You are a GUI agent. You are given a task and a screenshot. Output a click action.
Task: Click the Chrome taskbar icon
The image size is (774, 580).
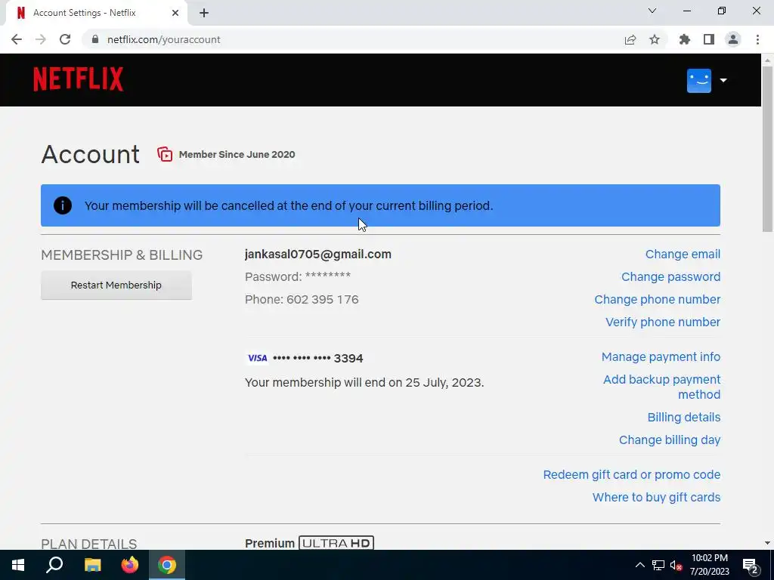[167, 565]
